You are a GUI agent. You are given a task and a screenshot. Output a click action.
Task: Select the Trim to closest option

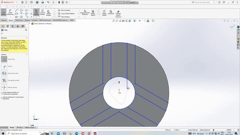[4, 87]
